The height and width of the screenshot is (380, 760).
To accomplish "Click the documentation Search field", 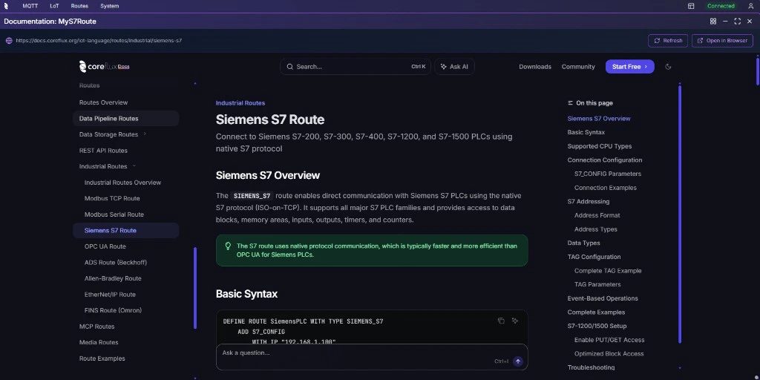I will pos(356,66).
